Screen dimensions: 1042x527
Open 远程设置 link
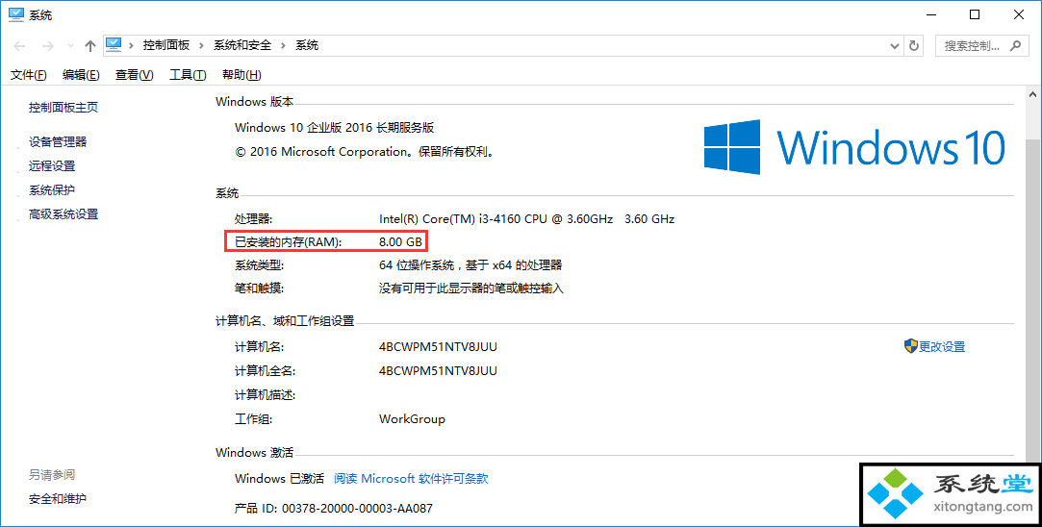(x=52, y=166)
